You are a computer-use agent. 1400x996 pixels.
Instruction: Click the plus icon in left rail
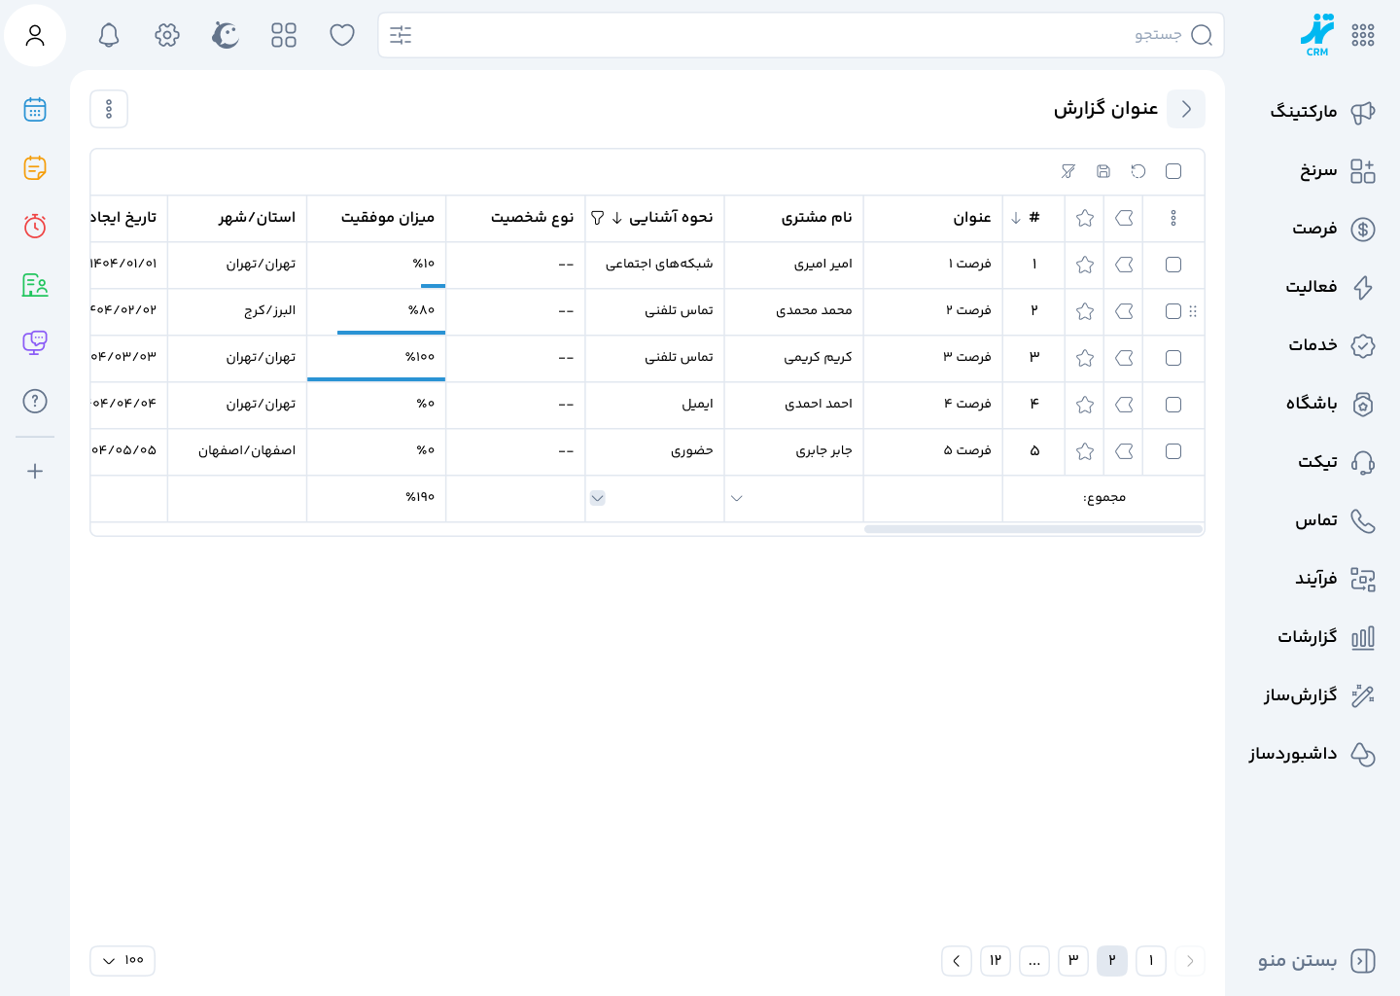35,472
